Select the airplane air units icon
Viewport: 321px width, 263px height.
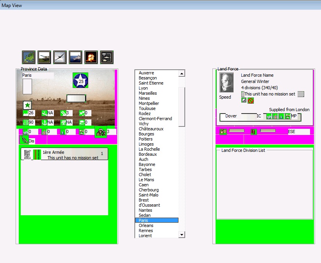coord(60,57)
